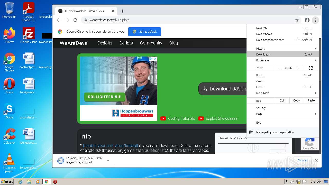Increase zoom with the plus button
Image resolution: width=329 pixels, height=185 pixels.
(x=298, y=68)
